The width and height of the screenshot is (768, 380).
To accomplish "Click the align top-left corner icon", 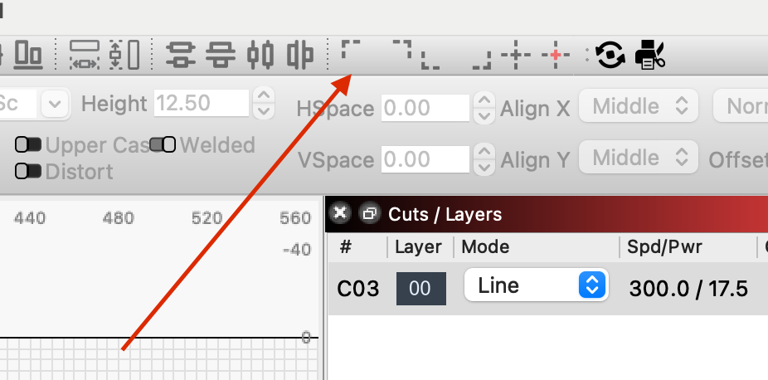I will pyautogui.click(x=351, y=50).
